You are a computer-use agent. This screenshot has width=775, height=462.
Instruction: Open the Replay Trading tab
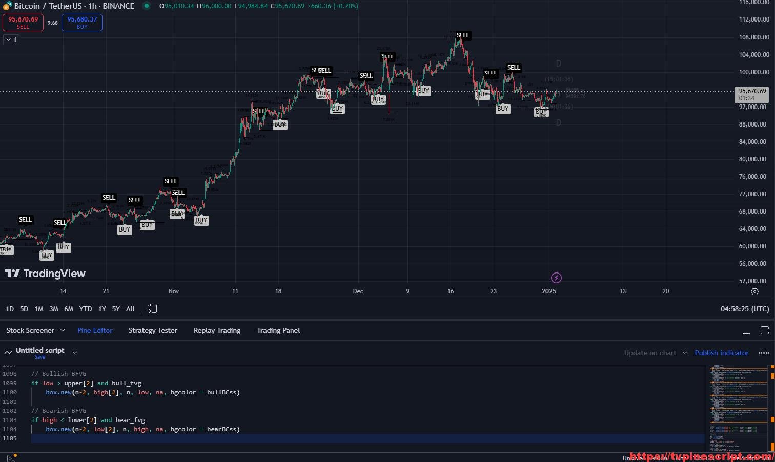217,331
